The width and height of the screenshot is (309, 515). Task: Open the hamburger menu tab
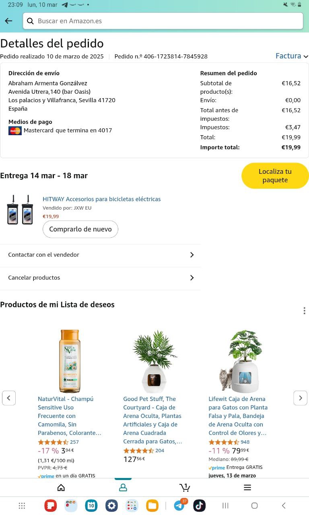[247, 488]
